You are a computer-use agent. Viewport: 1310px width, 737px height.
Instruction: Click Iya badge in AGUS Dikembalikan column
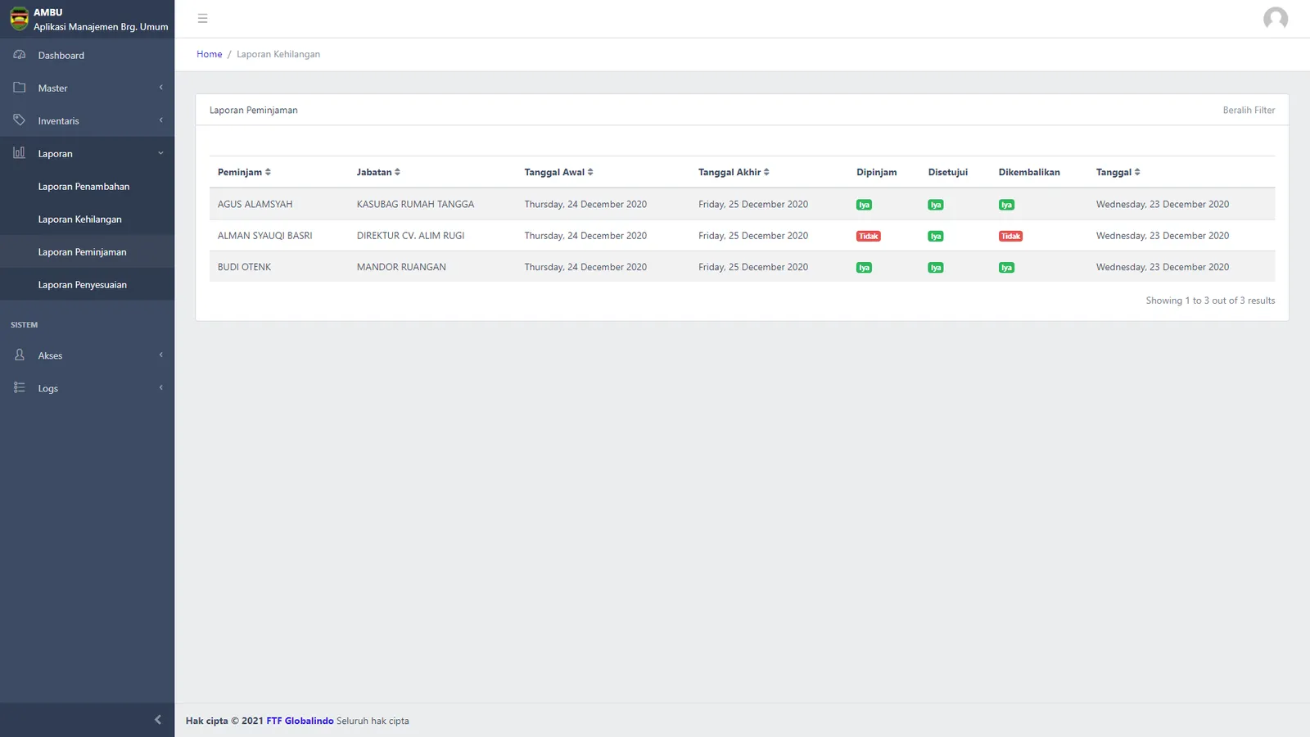[1006, 205]
